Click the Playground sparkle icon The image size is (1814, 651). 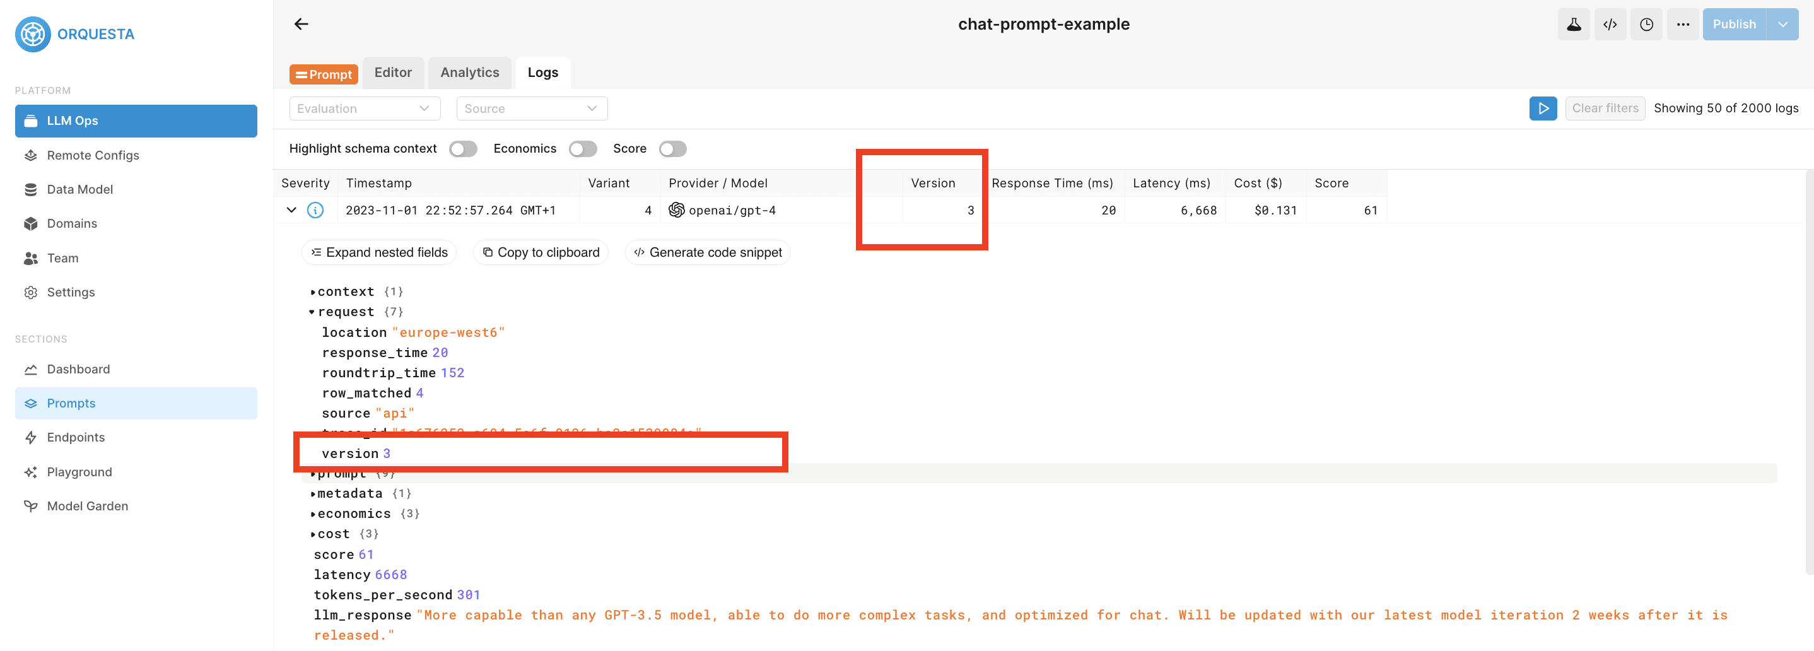(30, 471)
